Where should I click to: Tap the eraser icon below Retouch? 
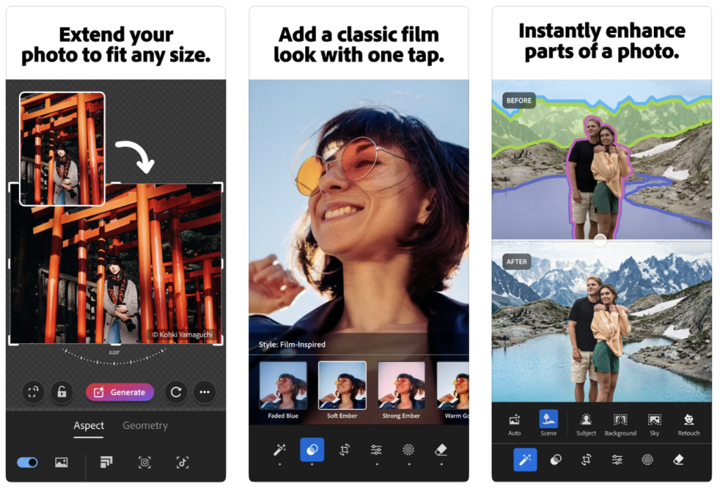pyautogui.click(x=679, y=459)
